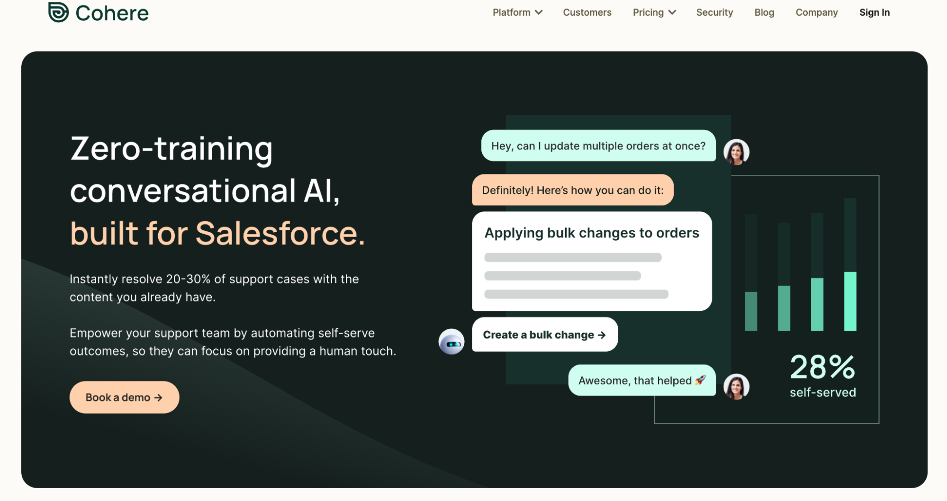Click the Book a demo button

[124, 397]
